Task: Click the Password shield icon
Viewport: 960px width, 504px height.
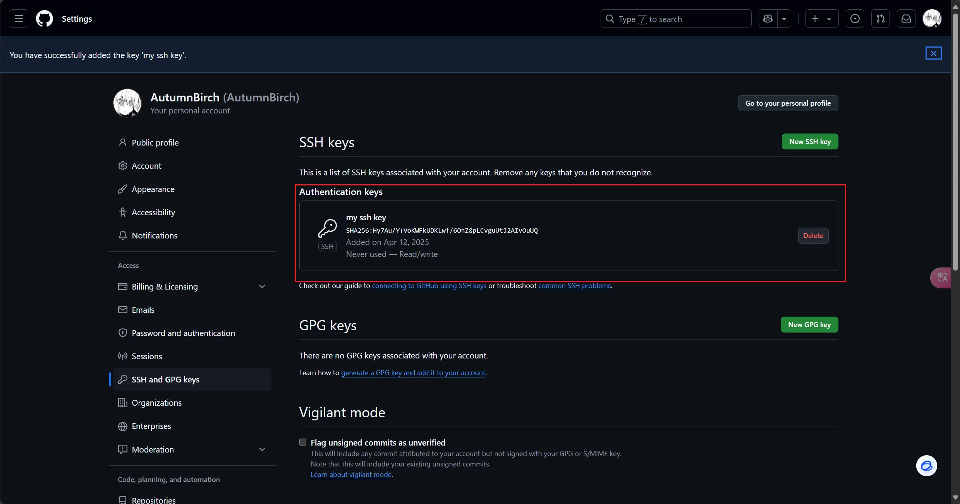Action: (123, 333)
